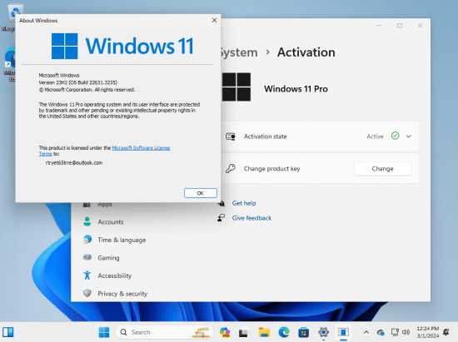The image size is (458, 342).
Task: Select Apps in Settings sidebar
Action: coord(105,205)
